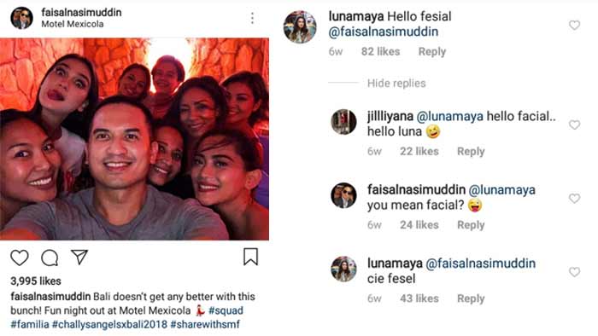598x336 pixels.
Task: Like jillliyana's reply comment
Action: click(574, 125)
